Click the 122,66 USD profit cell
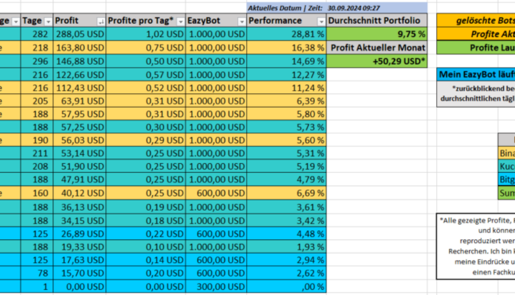This screenshot has width=515, height=295. pyautogui.click(x=79, y=75)
